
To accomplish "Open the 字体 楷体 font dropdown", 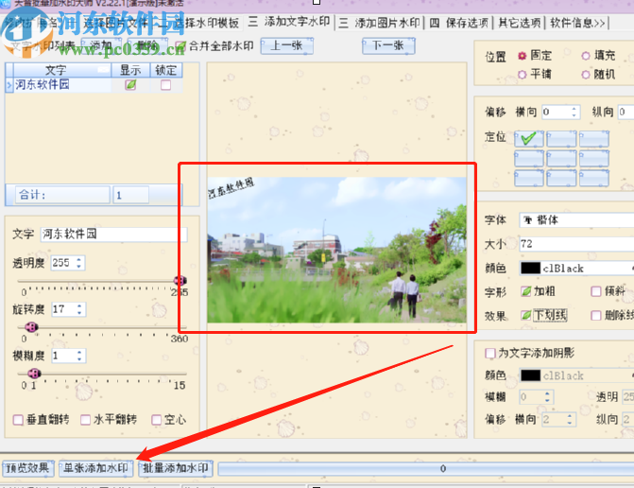I will pos(576,220).
